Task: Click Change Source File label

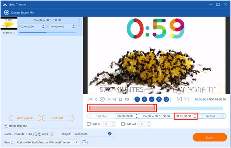Action: click(x=22, y=13)
